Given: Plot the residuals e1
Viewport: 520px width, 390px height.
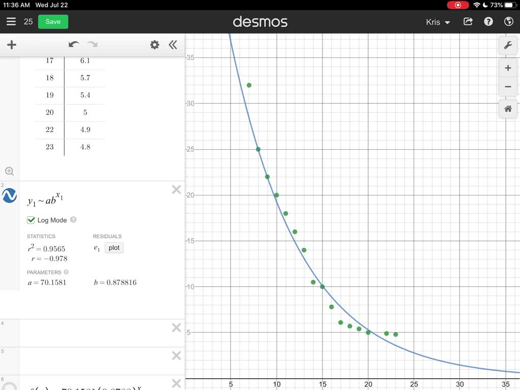Looking at the screenshot, I should coord(114,248).
